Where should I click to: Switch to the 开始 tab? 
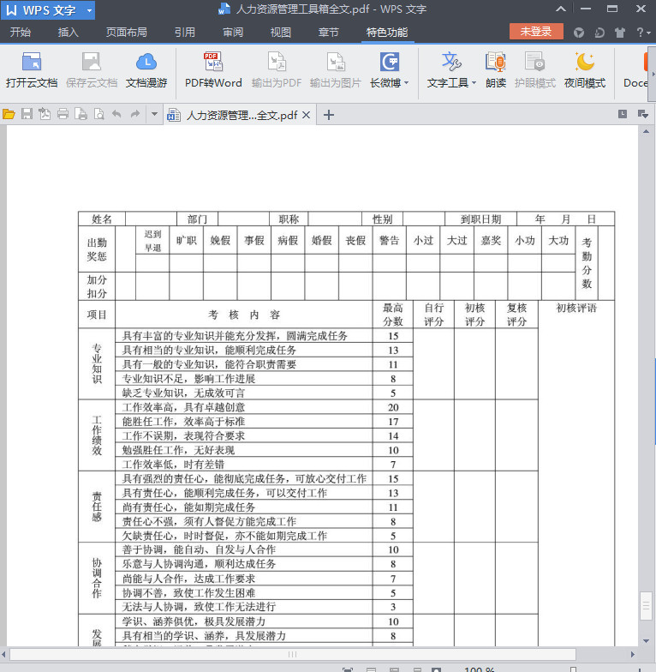(x=21, y=33)
